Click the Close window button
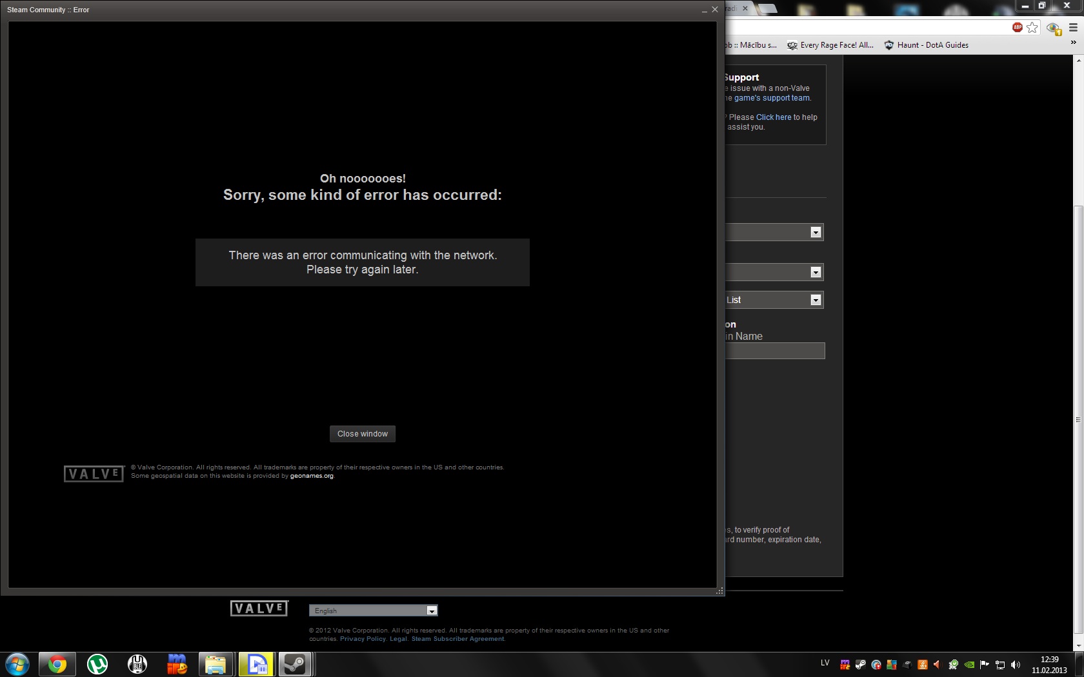Screen dimensions: 1084x677 coord(362,434)
